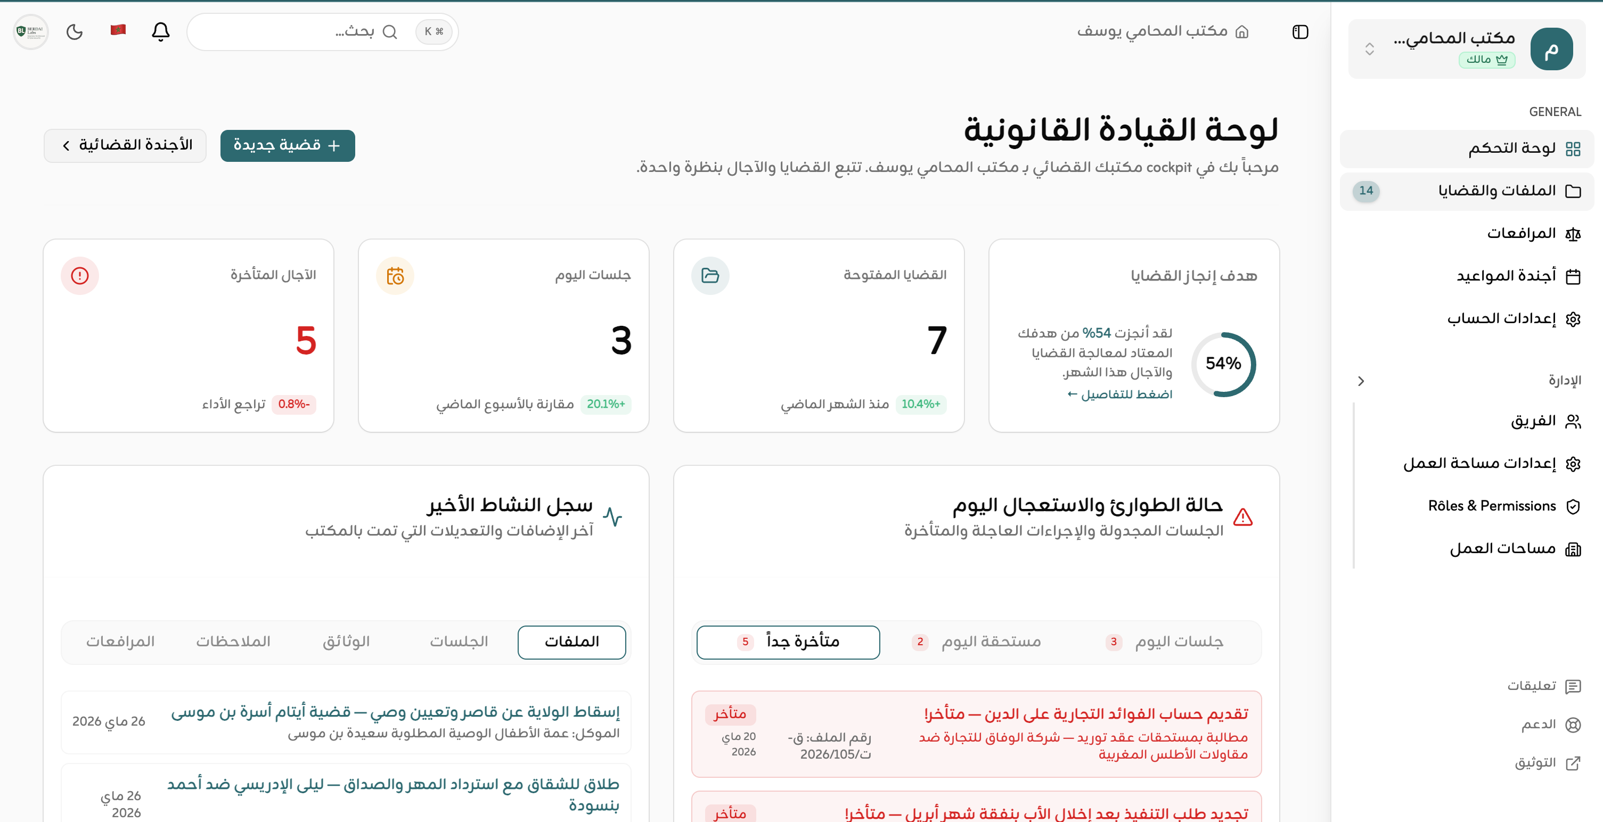1603x822 pixels.
Task: Click the open folder icon on القضايا المفتوحة
Action: (710, 276)
